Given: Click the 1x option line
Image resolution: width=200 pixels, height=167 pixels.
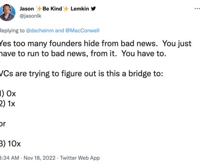Looking at the screenshot, I should pos(8,104).
